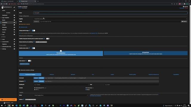Expand Authentication logs in sidebar
Image resolution: width=191 pixels, height=107 pixels.
tap(1, 47)
